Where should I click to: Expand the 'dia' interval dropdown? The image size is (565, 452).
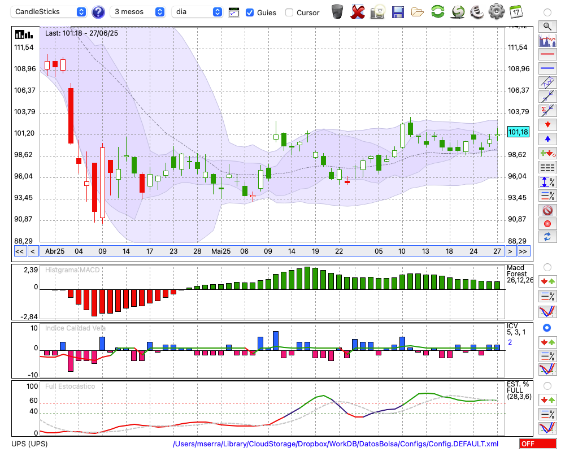click(197, 12)
